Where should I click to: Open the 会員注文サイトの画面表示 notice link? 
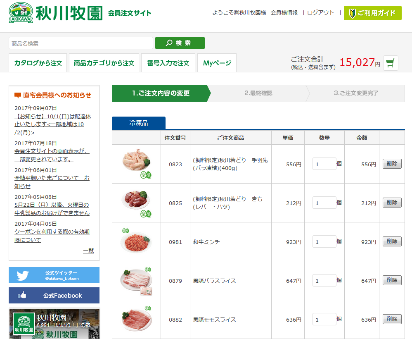tap(52, 155)
